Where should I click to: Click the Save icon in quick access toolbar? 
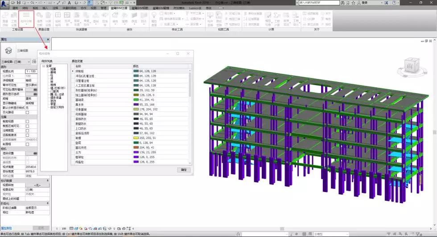(19, 2)
